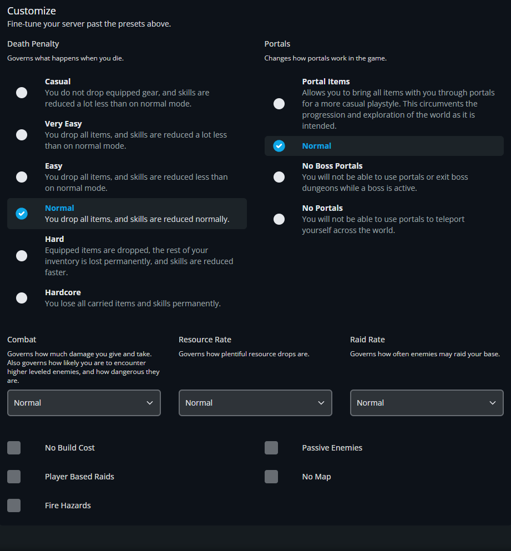Select the Very Easy death penalty option
Screen dimensions: 511x551
[x=22, y=135]
